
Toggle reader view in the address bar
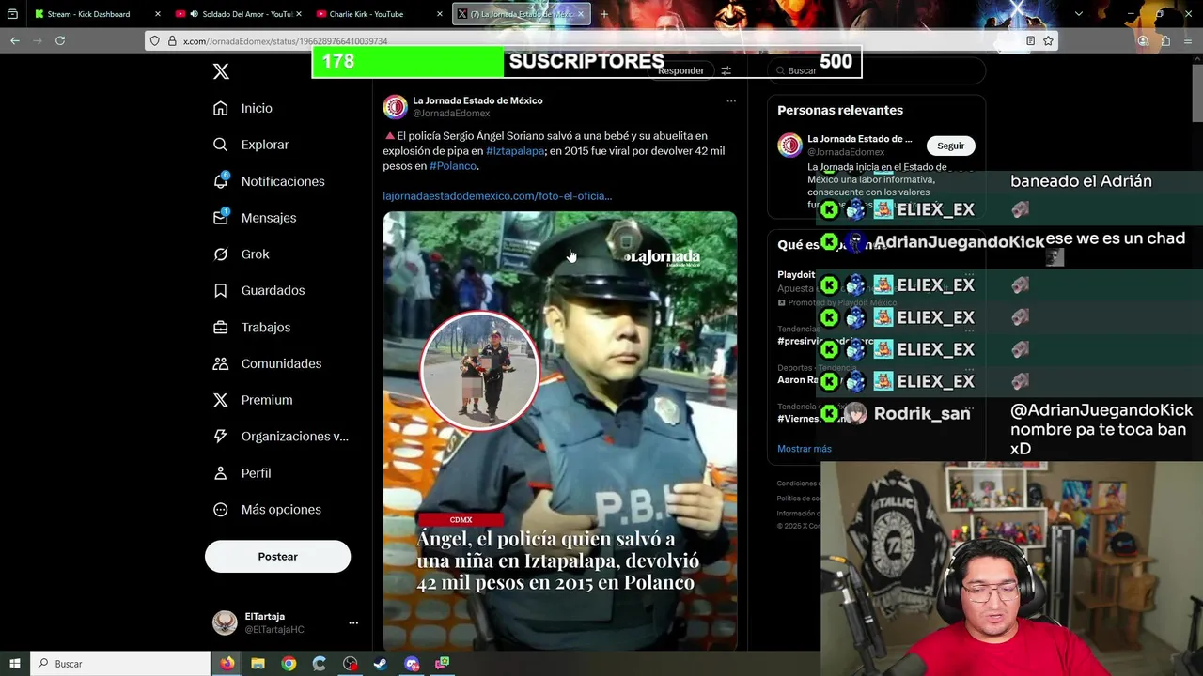click(1030, 40)
